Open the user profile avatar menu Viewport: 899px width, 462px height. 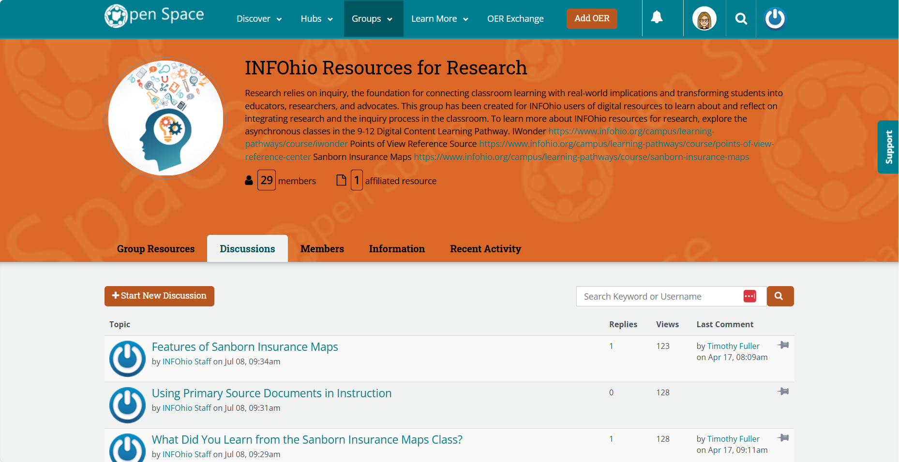point(704,19)
